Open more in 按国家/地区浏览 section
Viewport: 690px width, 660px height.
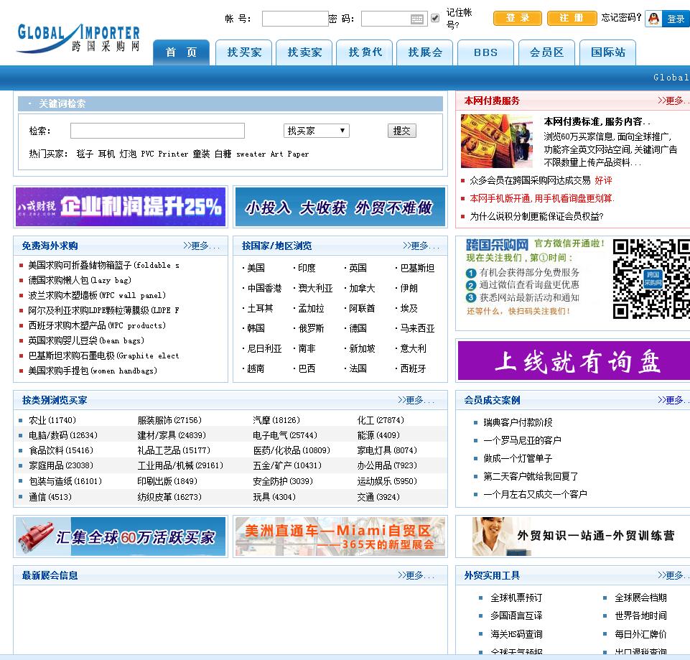point(421,246)
